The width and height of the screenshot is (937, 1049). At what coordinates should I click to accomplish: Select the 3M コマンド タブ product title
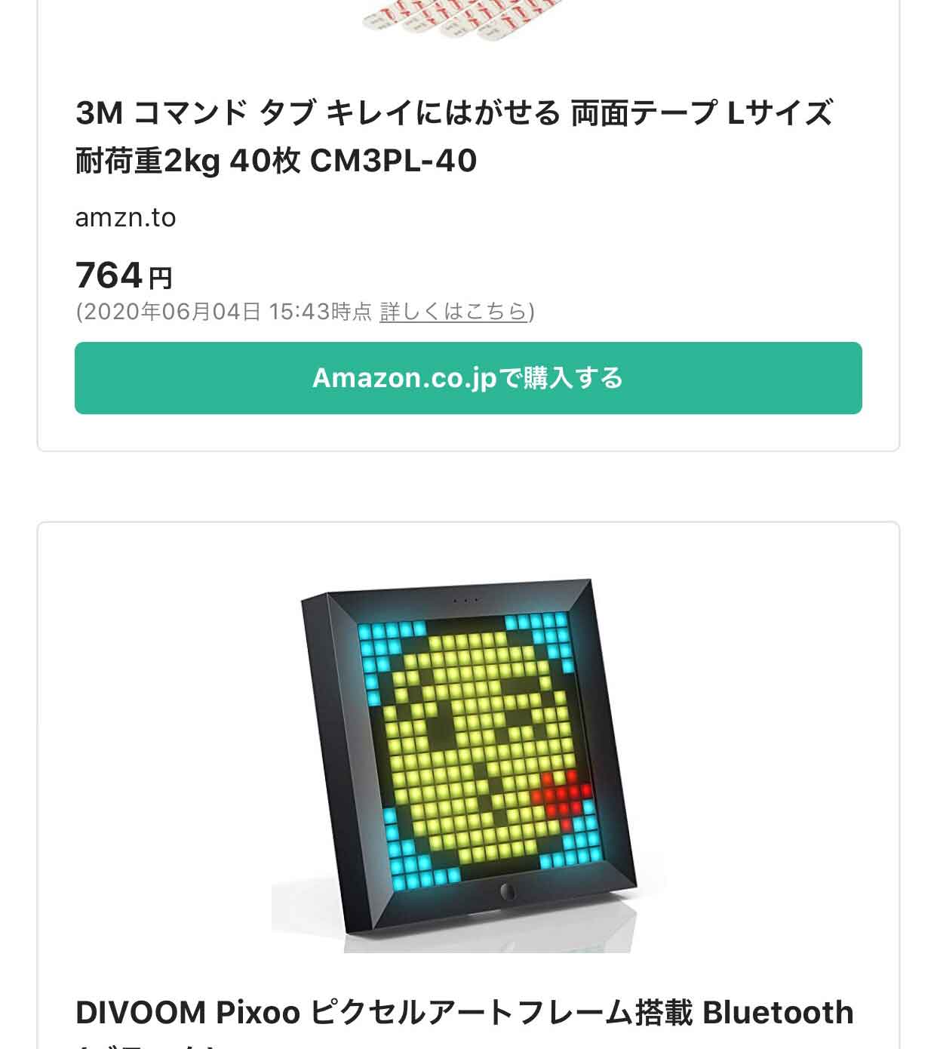coord(454,137)
